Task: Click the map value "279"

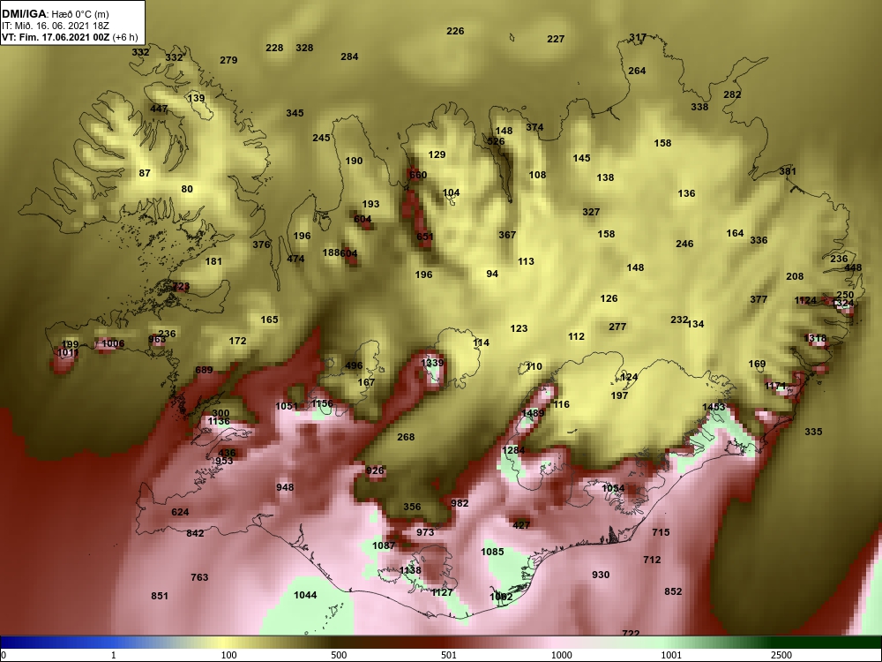Action: 228,60
